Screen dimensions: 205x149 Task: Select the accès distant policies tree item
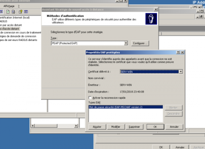pos(9,29)
